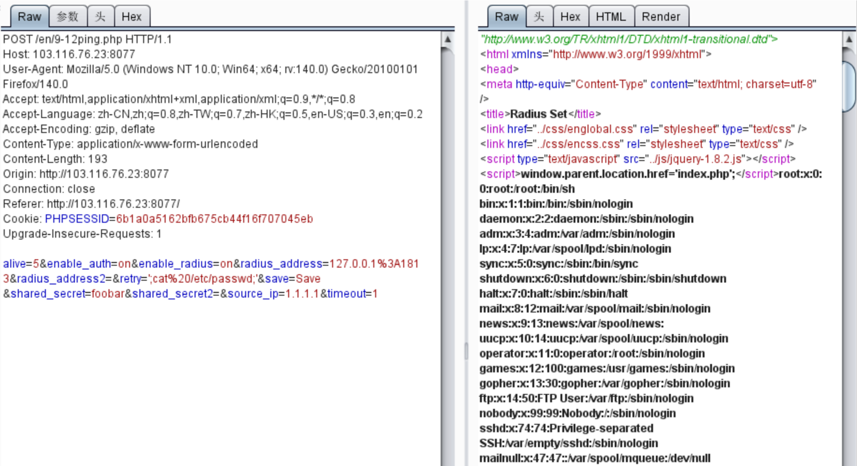The height and width of the screenshot is (466, 857).
Task: Click the Radius Set title text
Action: click(538, 114)
